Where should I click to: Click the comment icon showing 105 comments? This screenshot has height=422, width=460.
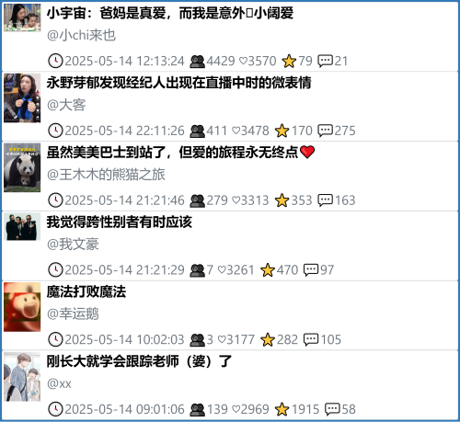pyautogui.click(x=311, y=339)
